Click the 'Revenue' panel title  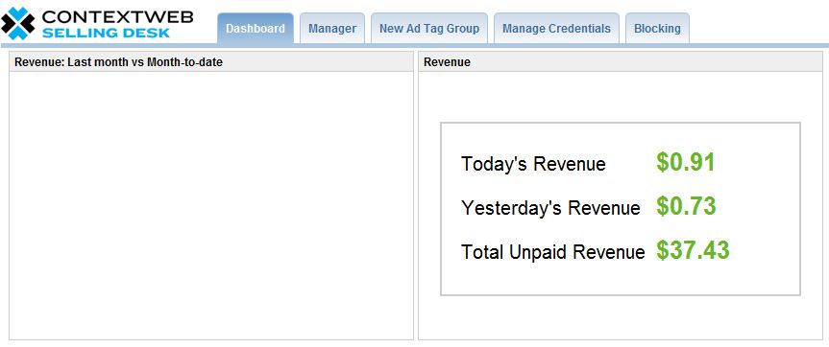(x=448, y=62)
